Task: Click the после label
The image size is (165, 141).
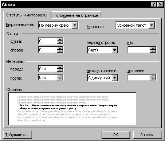Action: (16, 78)
